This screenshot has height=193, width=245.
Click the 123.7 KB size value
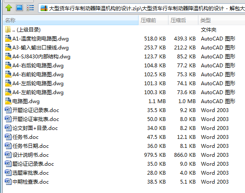pyautogui.click(x=155, y=57)
